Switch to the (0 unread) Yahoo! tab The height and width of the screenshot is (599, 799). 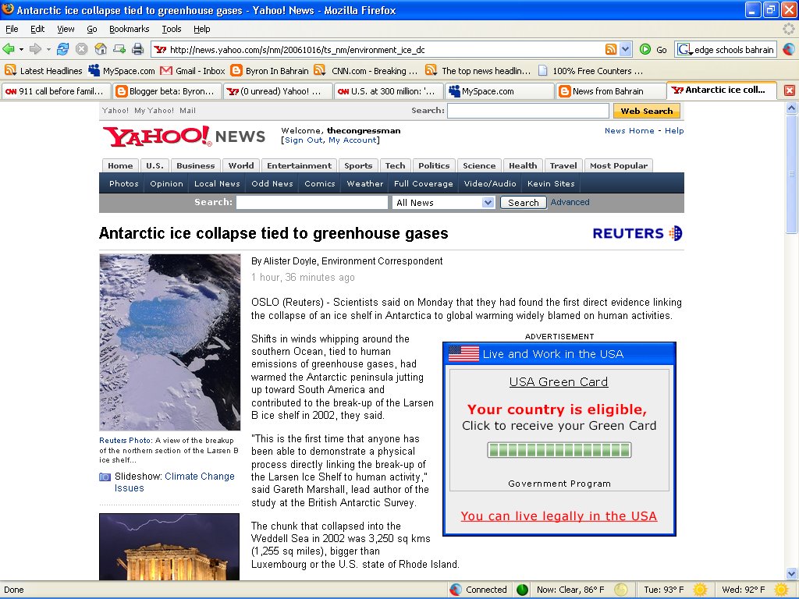pos(278,91)
